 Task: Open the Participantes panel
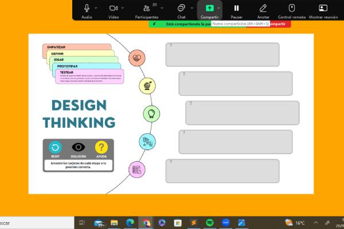point(147,8)
